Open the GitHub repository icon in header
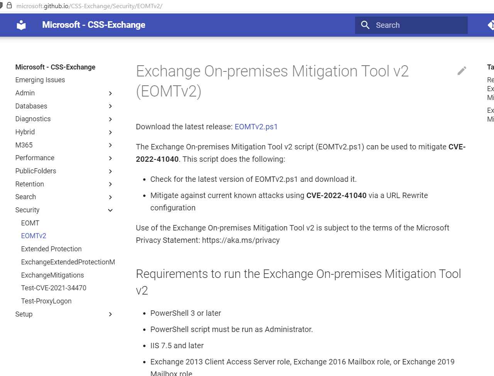Image resolution: width=494 pixels, height=376 pixels. point(491,25)
